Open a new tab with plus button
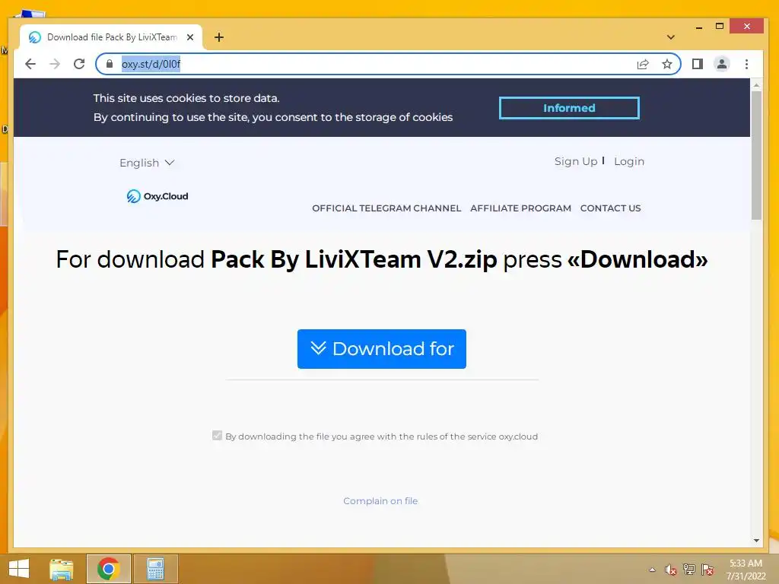This screenshot has height=584, width=779. pyautogui.click(x=219, y=37)
